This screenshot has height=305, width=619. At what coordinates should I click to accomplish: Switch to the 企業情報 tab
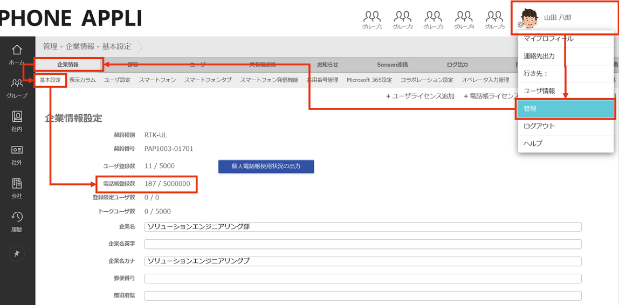[68, 65]
